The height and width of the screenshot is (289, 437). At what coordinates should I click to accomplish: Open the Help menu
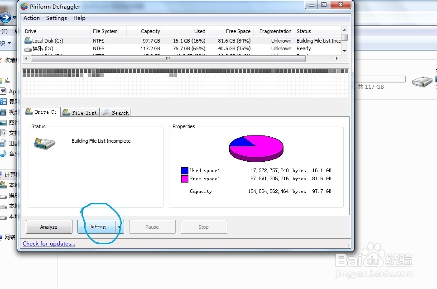[79, 18]
